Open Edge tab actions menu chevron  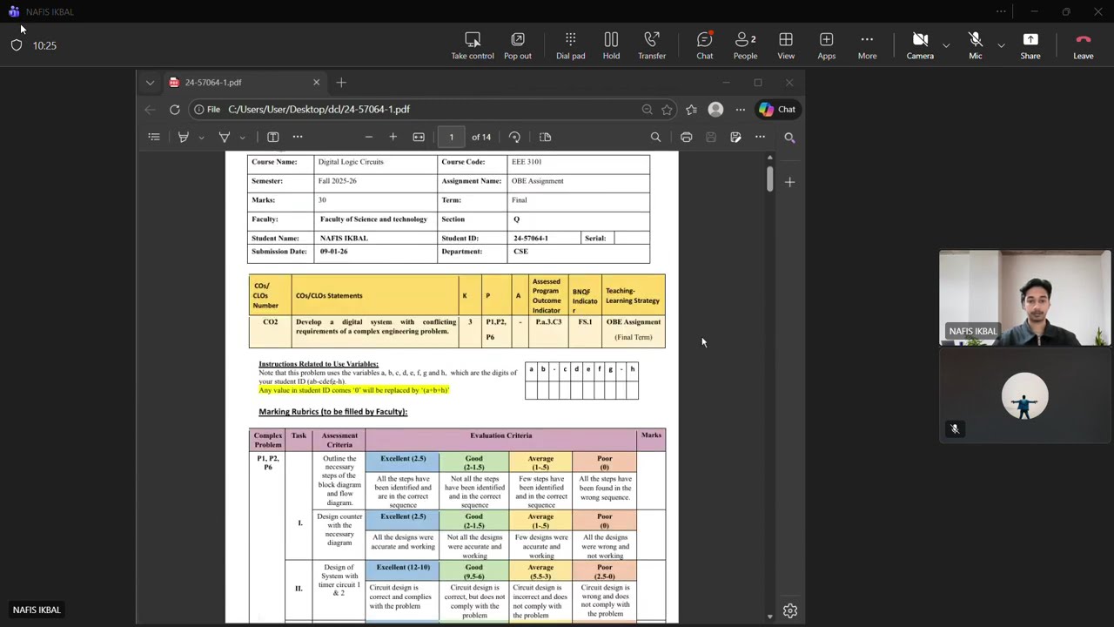coord(150,82)
